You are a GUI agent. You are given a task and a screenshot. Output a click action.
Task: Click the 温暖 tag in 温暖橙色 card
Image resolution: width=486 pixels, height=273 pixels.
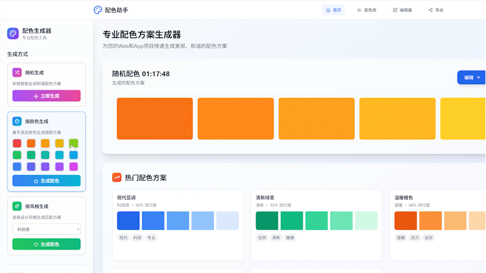(401, 238)
